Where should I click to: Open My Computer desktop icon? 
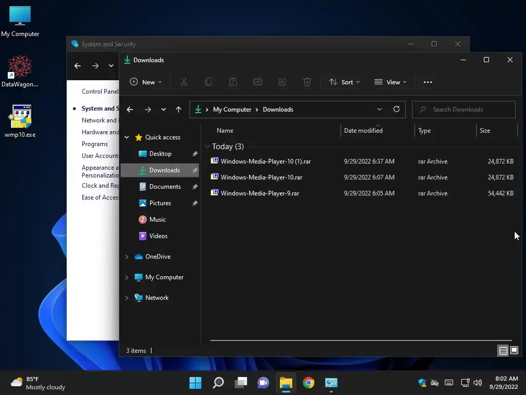tap(20, 22)
